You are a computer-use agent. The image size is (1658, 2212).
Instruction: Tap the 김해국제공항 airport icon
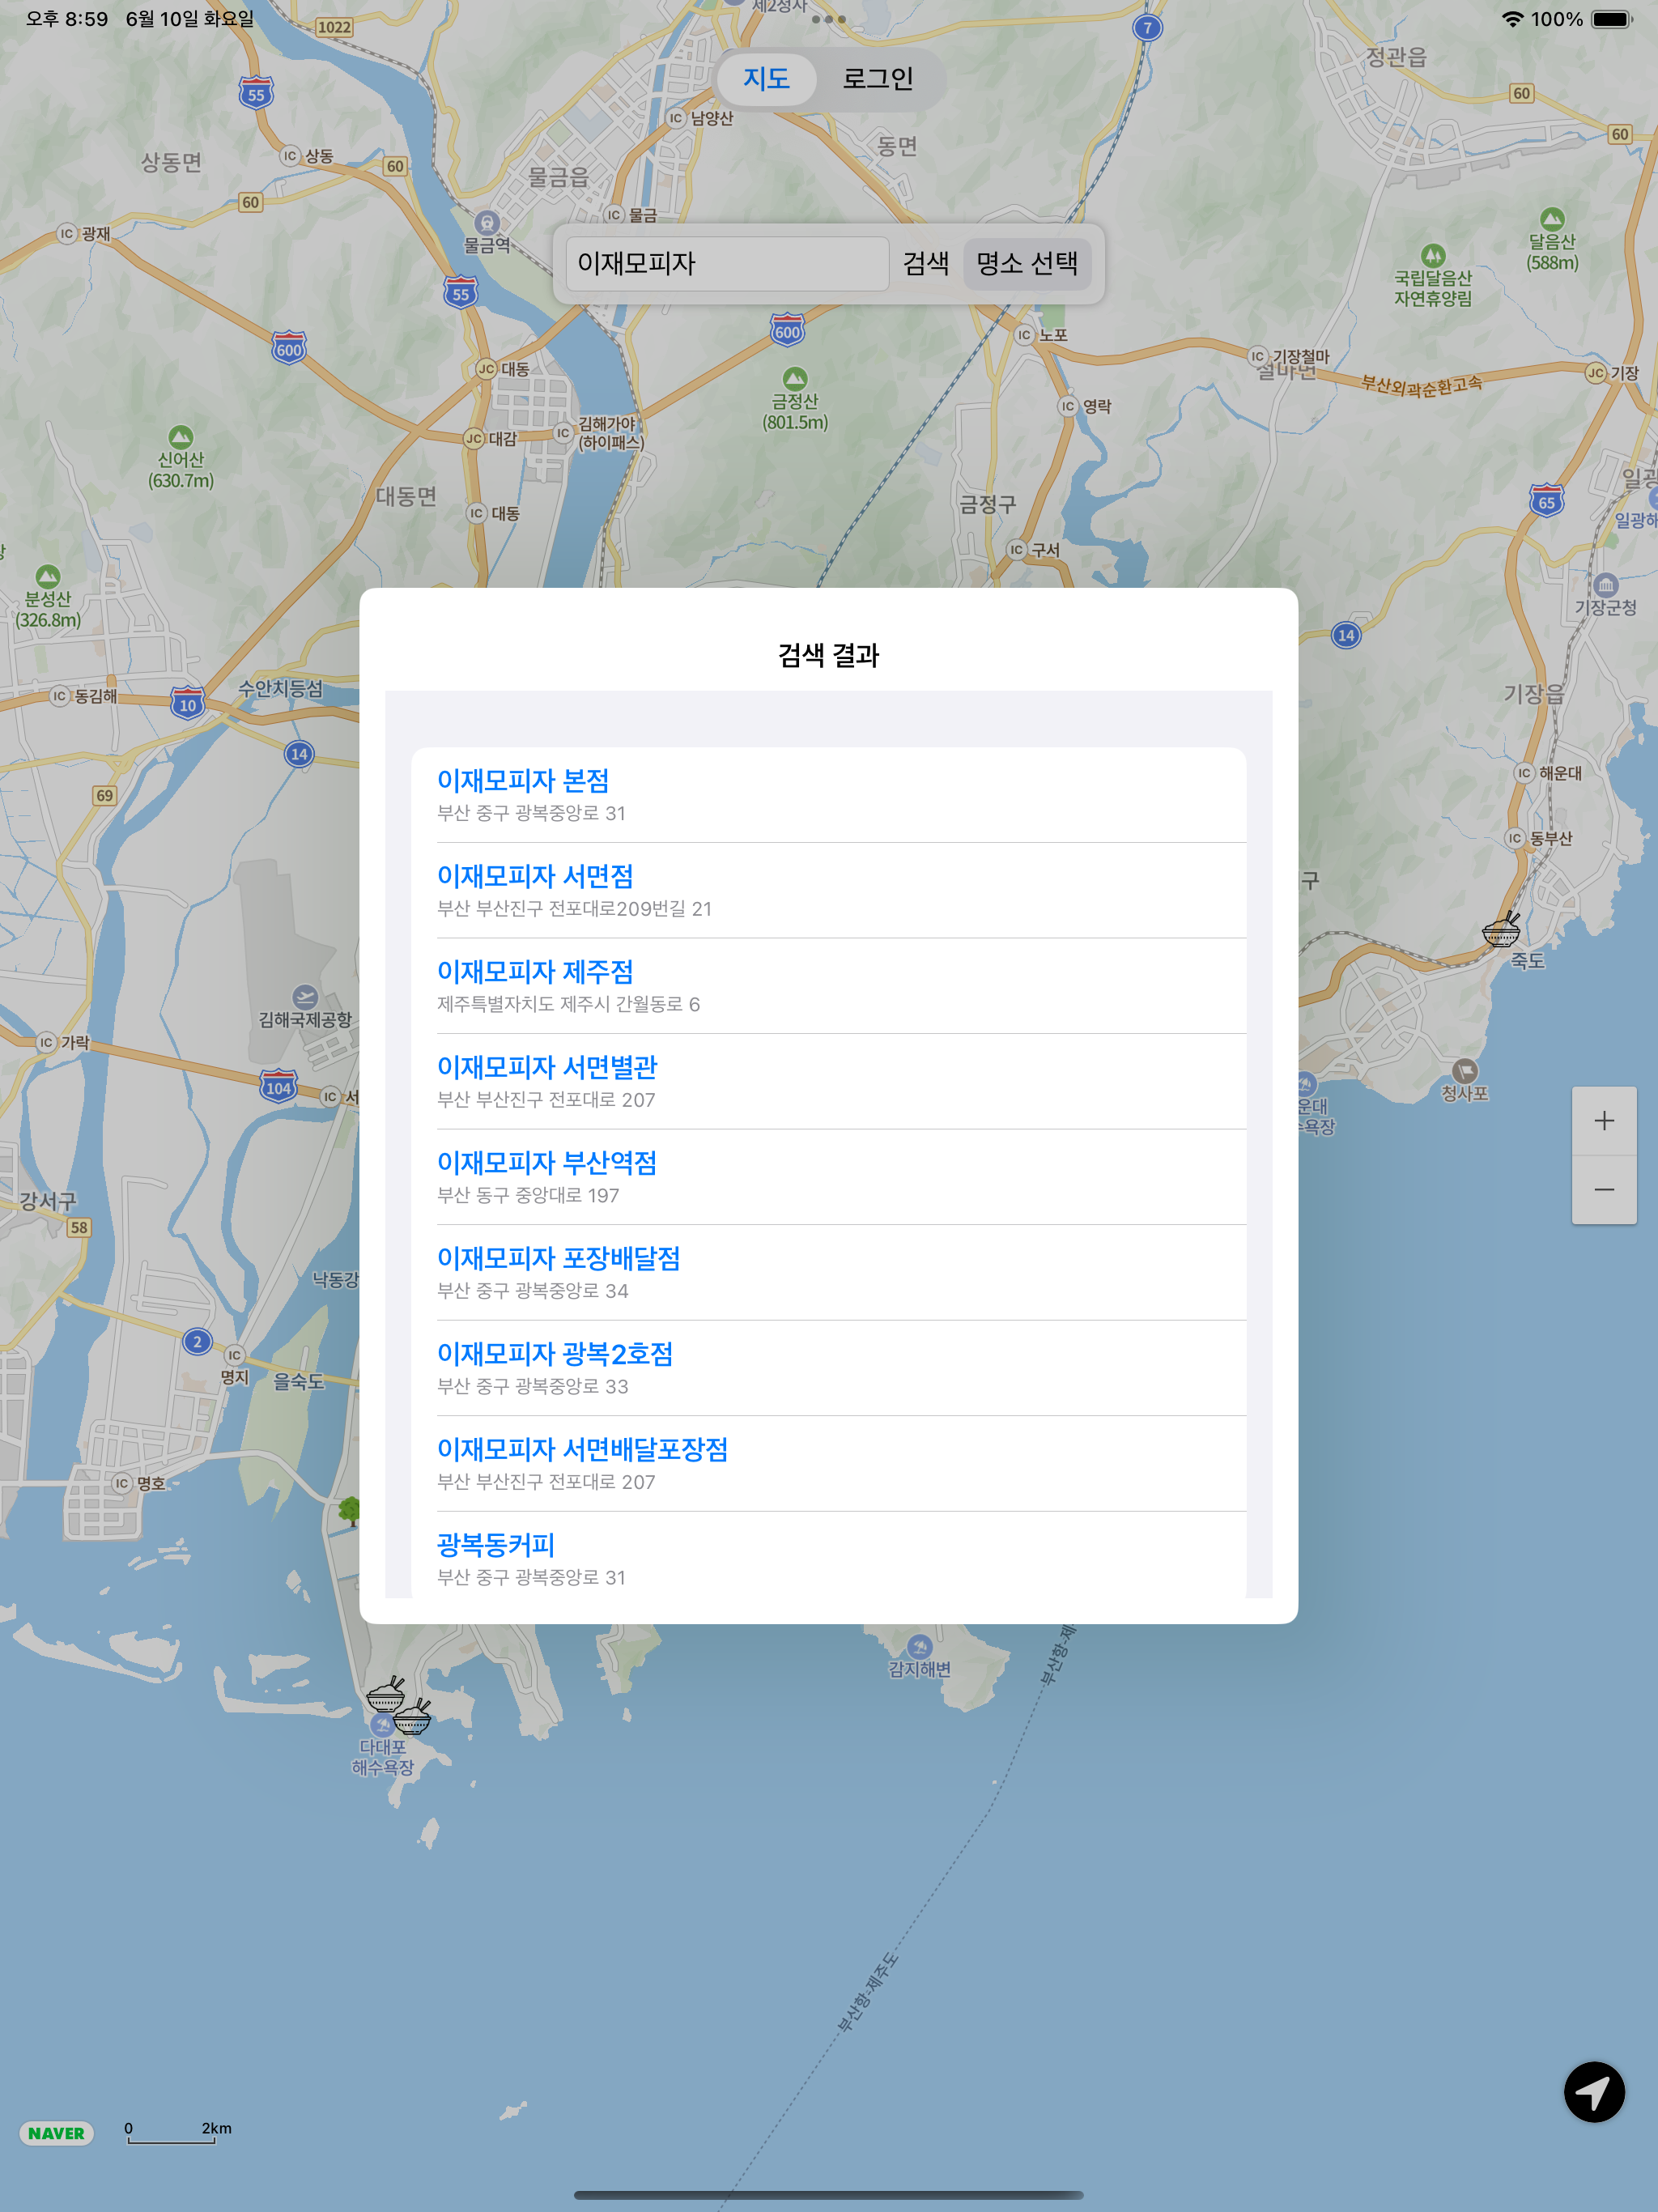(x=305, y=997)
